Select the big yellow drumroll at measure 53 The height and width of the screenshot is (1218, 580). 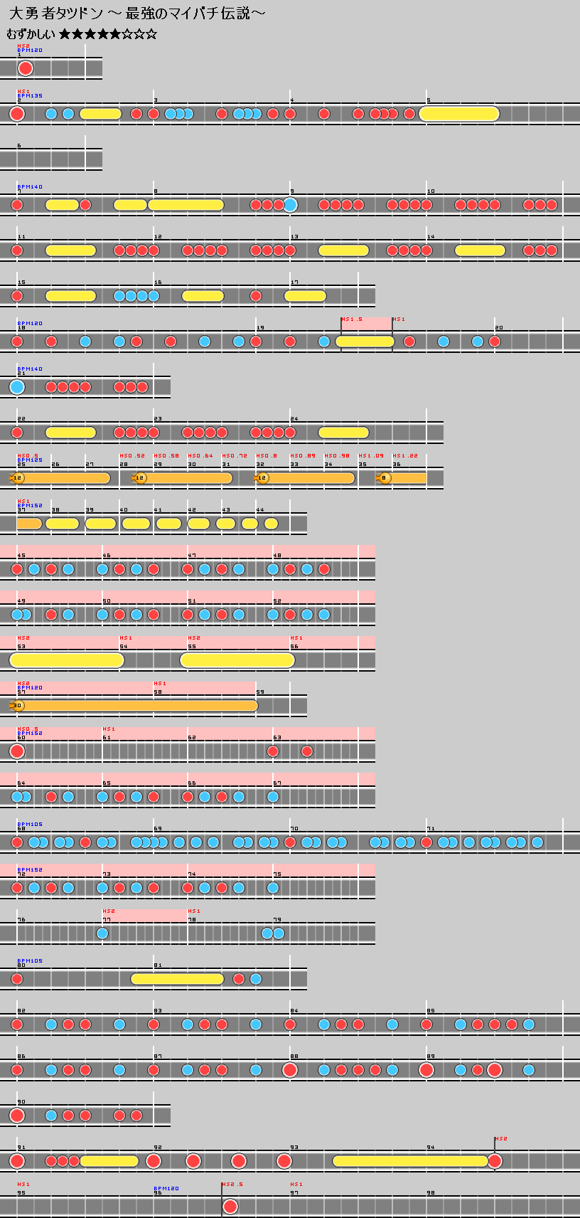pyautogui.click(x=67, y=660)
